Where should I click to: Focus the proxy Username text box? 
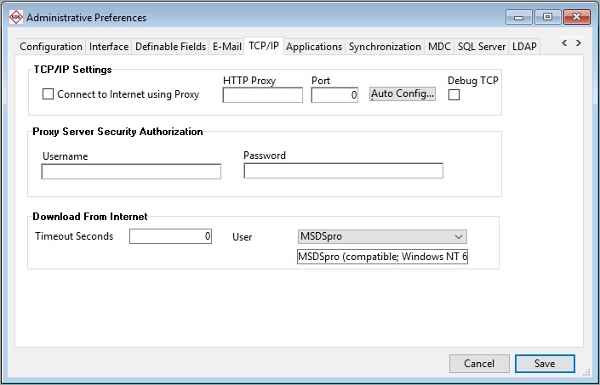[x=131, y=172]
